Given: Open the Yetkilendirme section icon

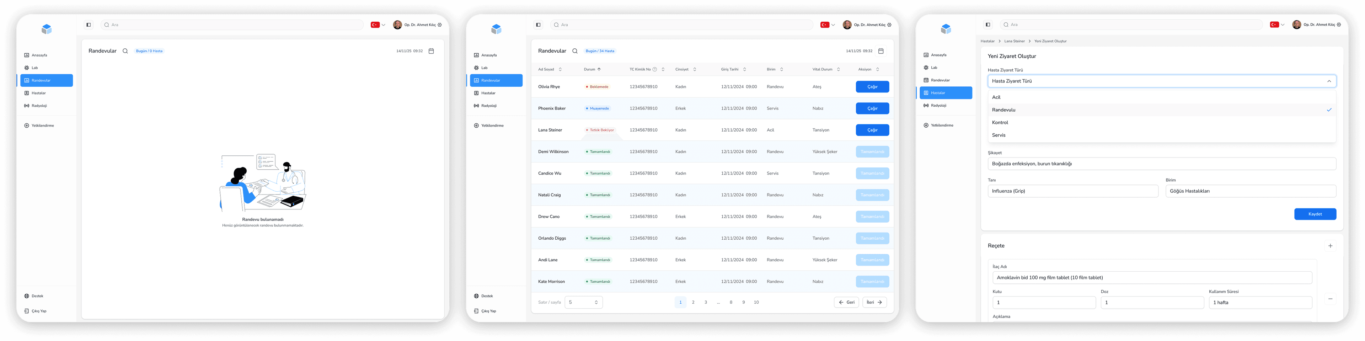Looking at the screenshot, I should tap(27, 125).
